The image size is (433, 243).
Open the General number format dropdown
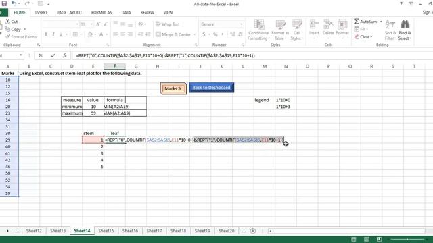[x=241, y=24]
